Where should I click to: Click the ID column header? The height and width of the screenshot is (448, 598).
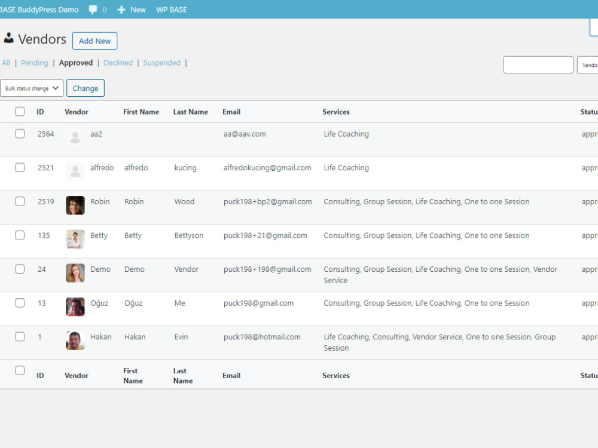coord(40,112)
